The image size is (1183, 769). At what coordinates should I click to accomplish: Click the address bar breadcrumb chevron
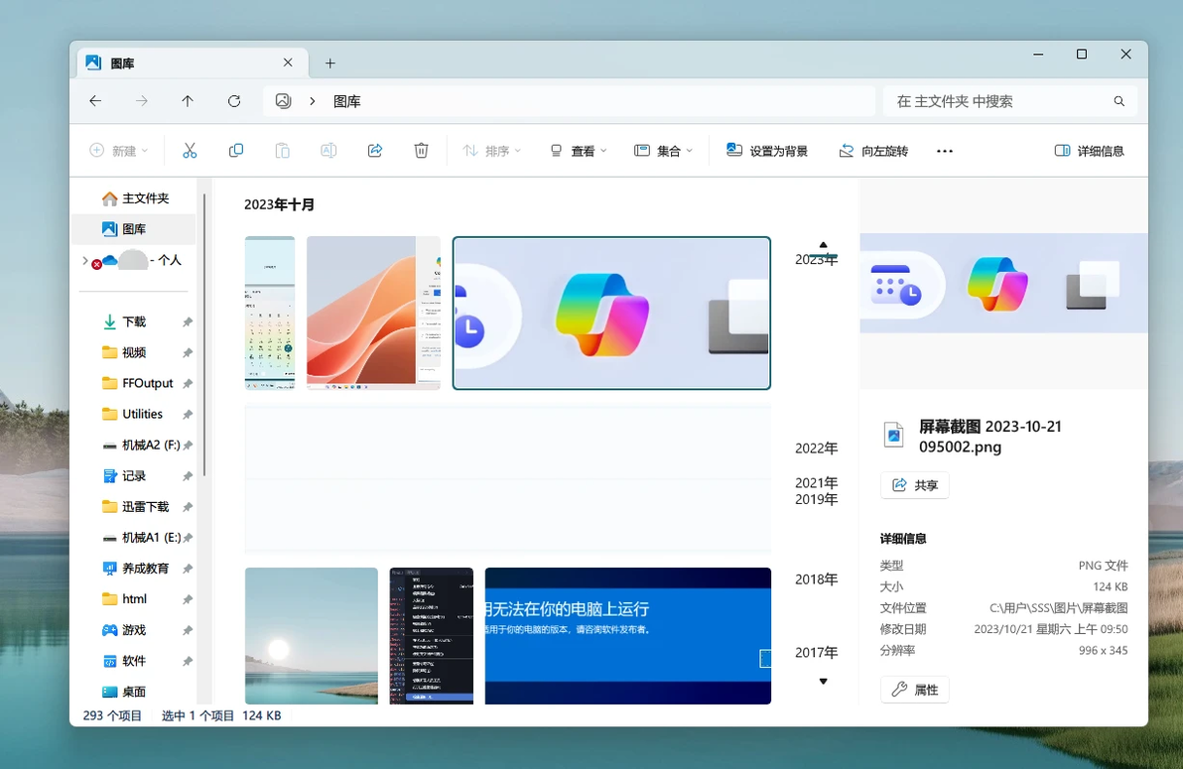(x=313, y=101)
